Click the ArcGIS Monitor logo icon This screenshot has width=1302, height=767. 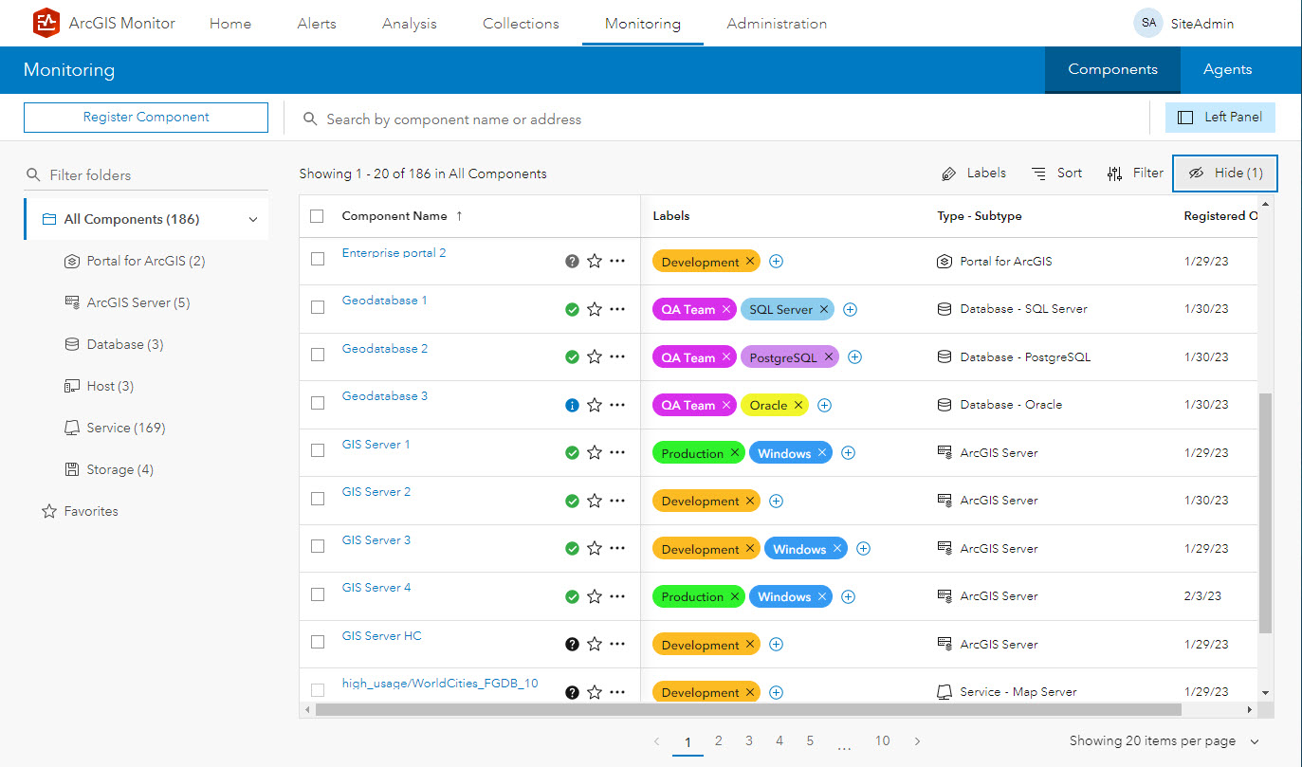[46, 23]
